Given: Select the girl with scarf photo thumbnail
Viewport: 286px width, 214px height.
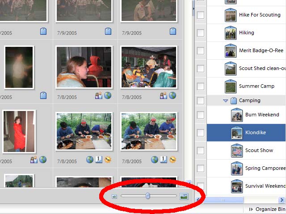Looking at the screenshot, I should [x=84, y=67].
